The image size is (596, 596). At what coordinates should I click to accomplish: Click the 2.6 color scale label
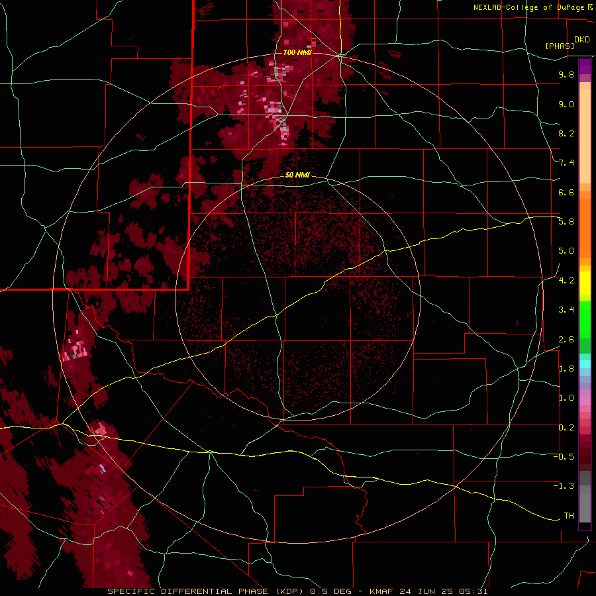click(x=566, y=340)
